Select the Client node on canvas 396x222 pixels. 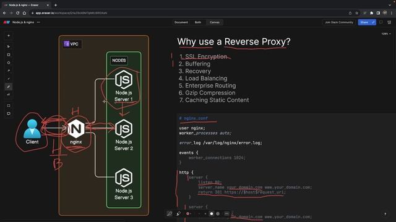coord(32,131)
